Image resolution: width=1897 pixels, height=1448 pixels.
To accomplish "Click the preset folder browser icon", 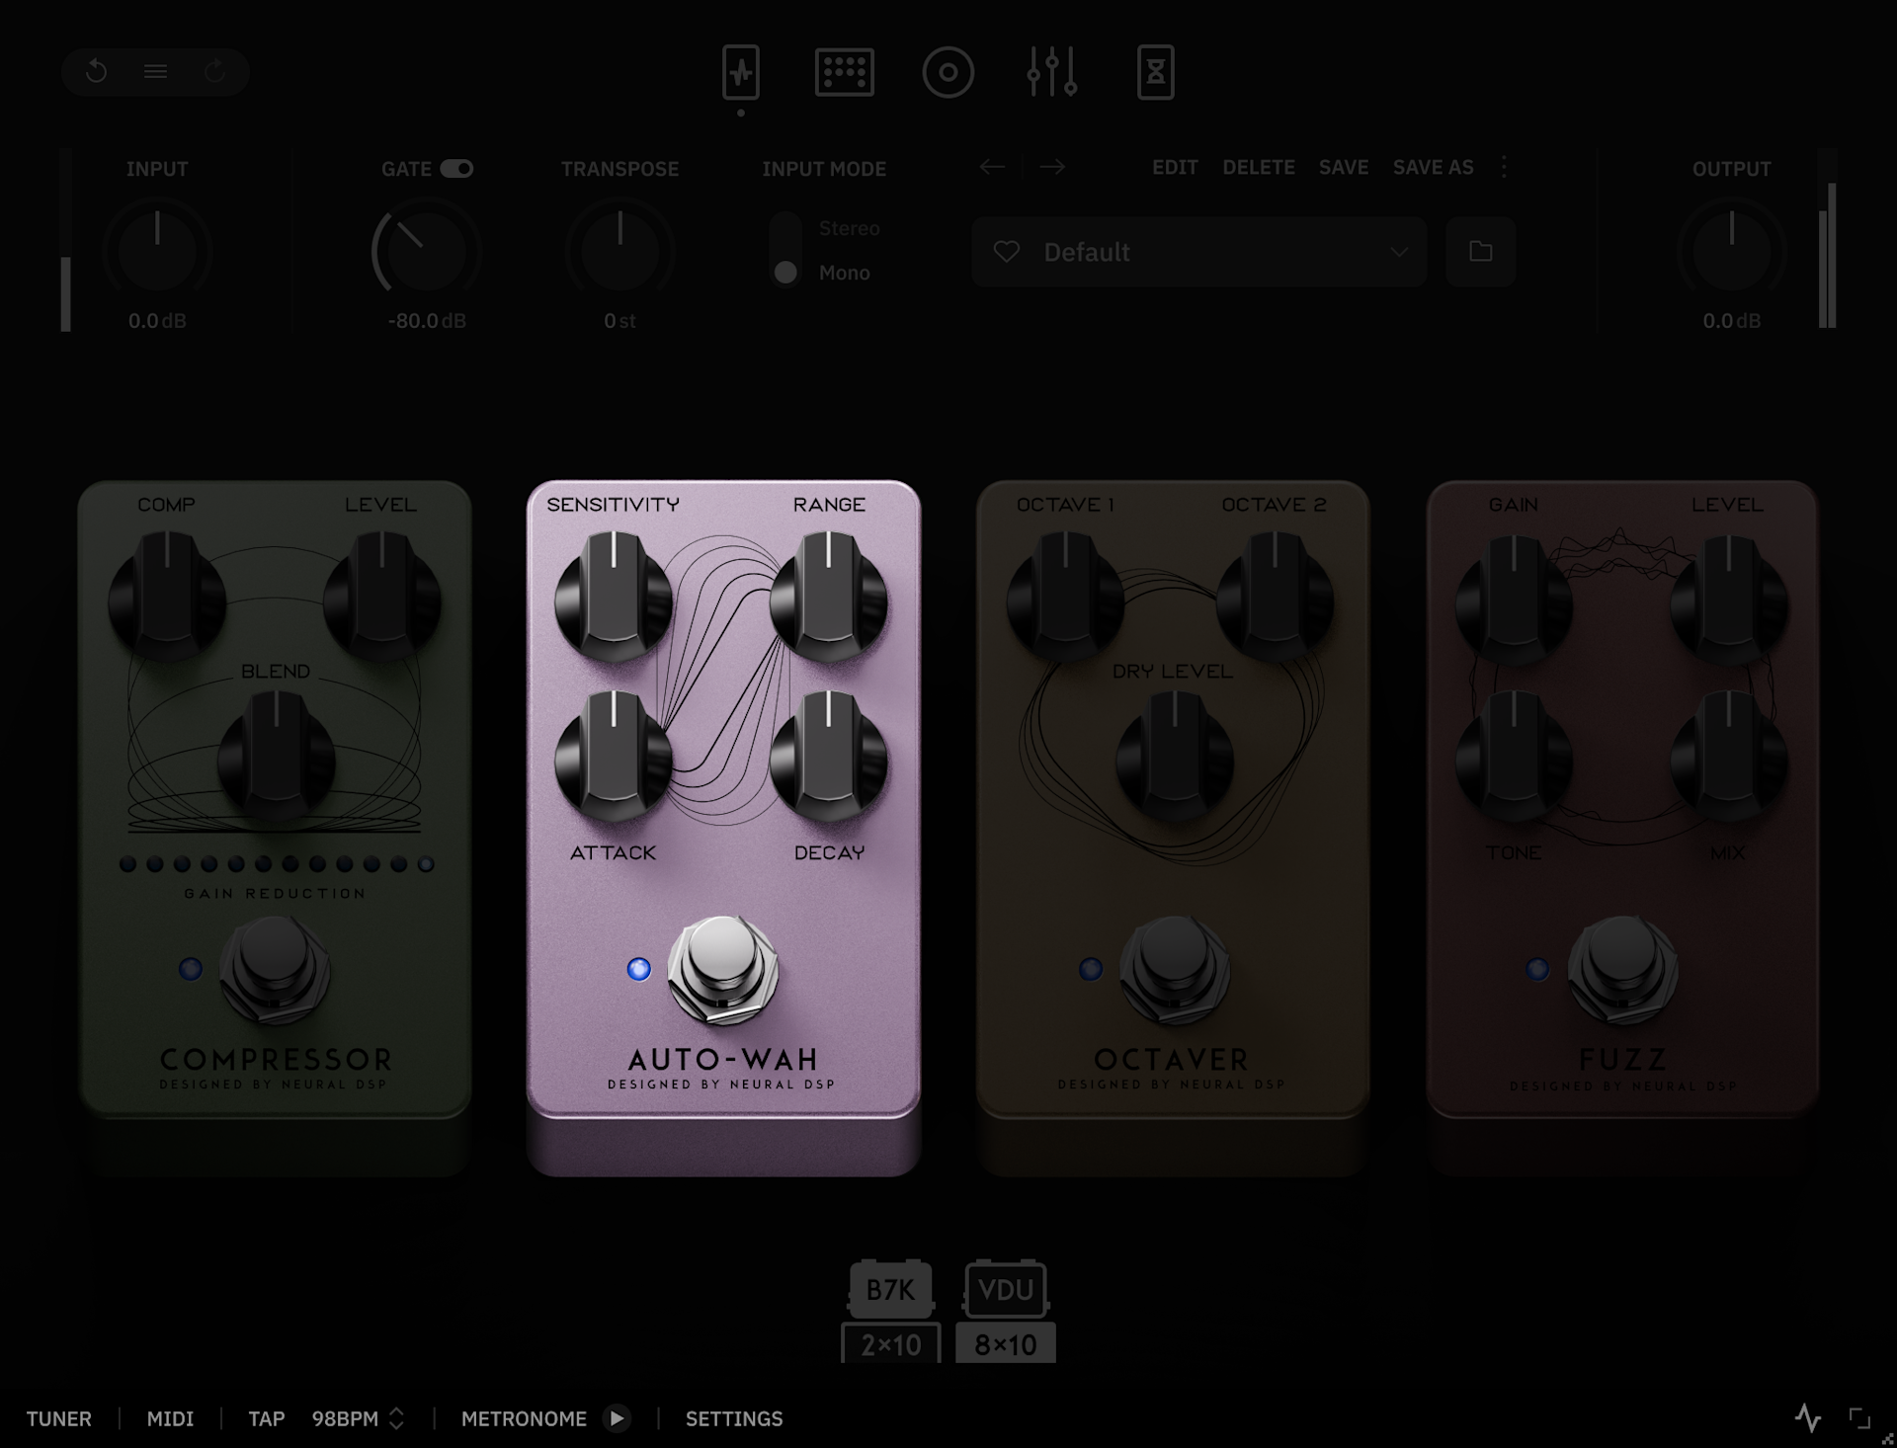I will point(1480,252).
